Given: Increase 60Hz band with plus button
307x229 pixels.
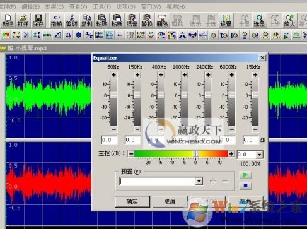Looking at the screenshot, I should tap(113, 75).
